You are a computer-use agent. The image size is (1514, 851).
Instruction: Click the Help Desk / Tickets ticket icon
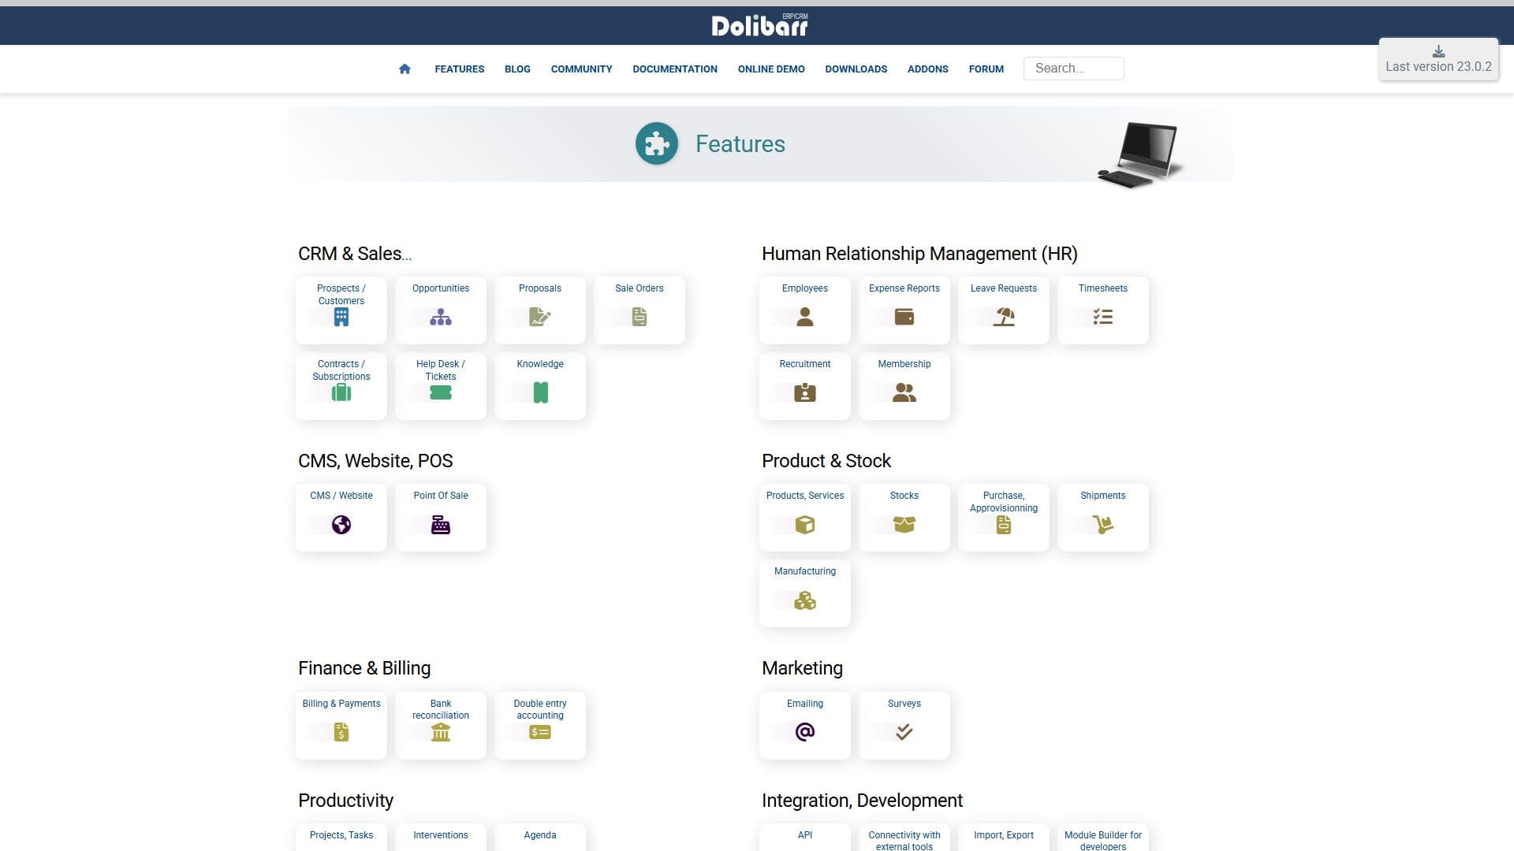pos(441,392)
